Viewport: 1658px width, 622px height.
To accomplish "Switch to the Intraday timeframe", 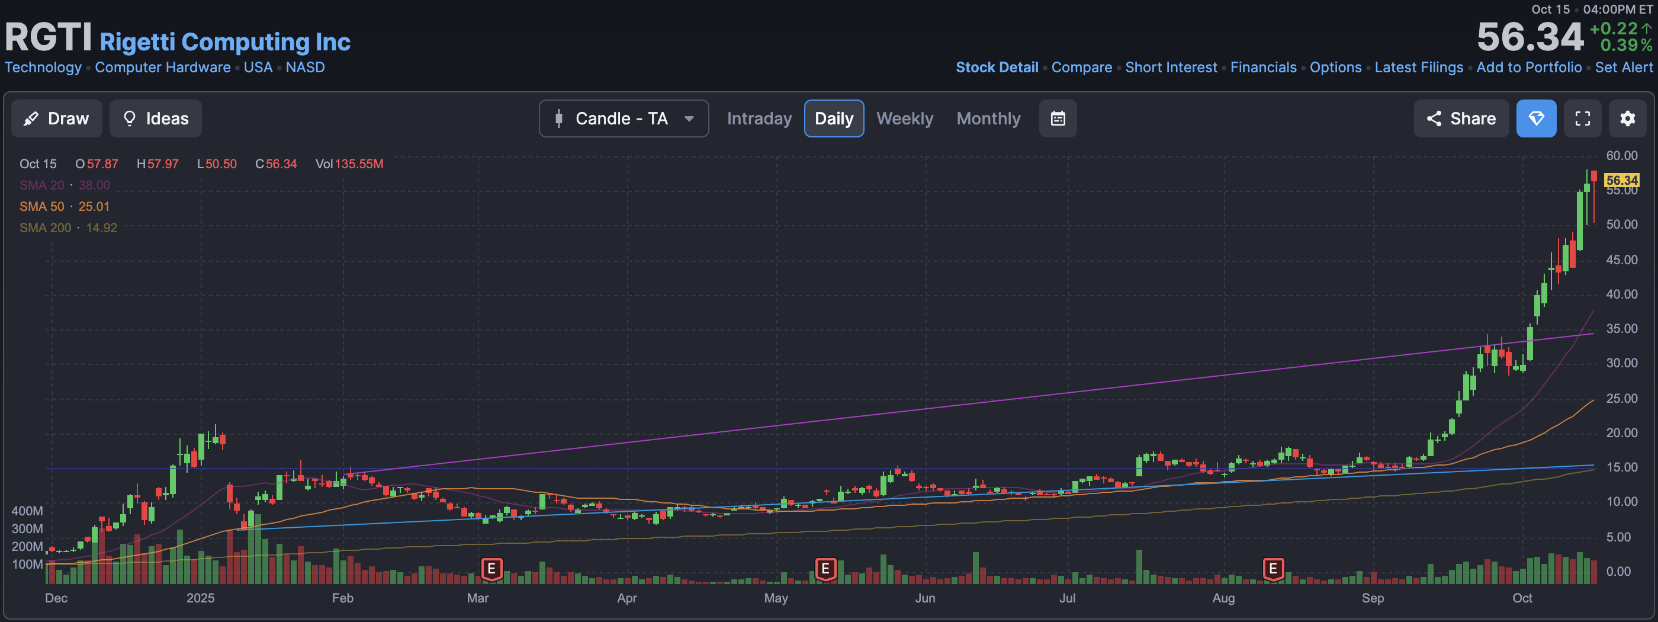I will tap(759, 118).
